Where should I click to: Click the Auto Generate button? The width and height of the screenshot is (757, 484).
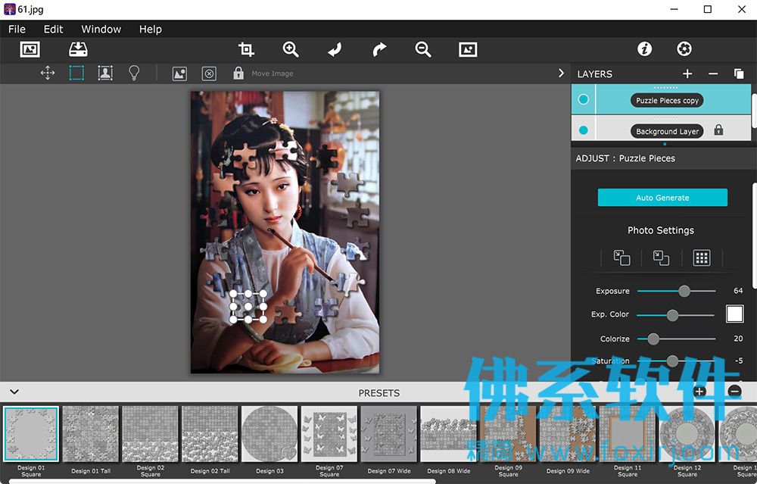(662, 198)
